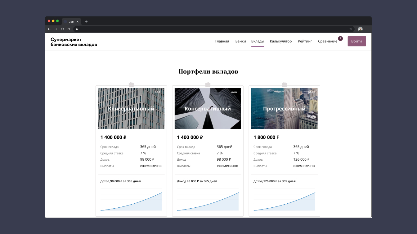Open the Рейтинг page
This screenshot has height=234, width=417.
click(305, 41)
